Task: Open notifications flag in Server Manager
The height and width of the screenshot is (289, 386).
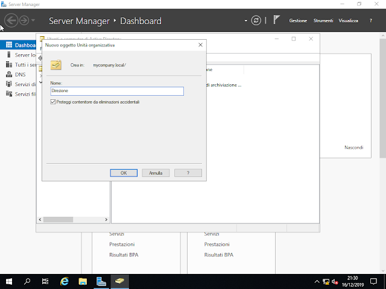Action: coord(276,20)
